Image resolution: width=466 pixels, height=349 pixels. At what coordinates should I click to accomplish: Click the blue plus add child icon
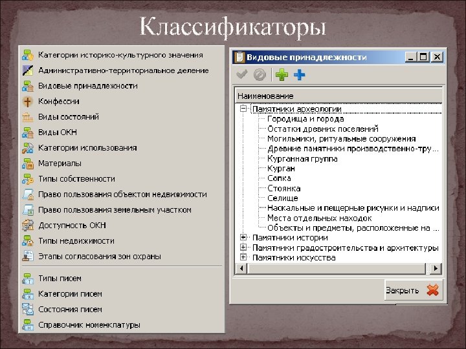(300, 75)
